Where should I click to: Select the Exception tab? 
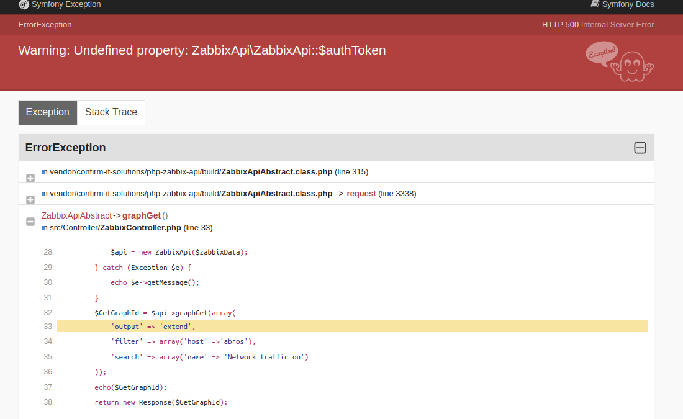[48, 112]
